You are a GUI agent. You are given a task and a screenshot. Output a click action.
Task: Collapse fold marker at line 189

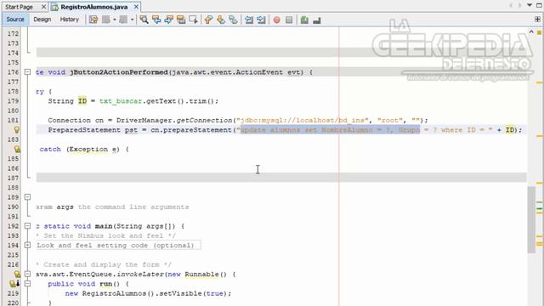[27, 197]
